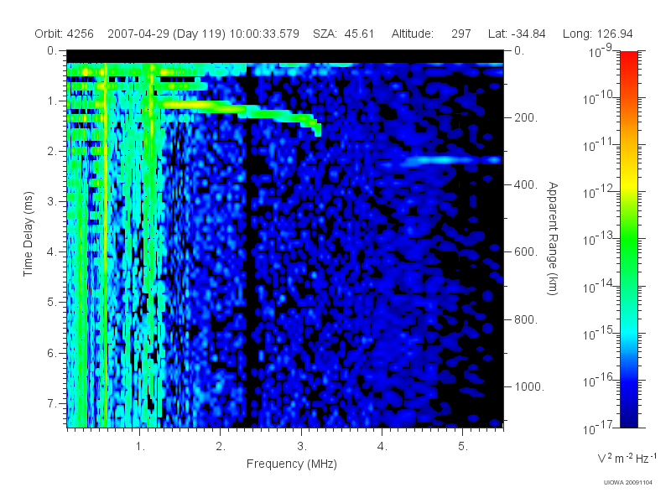Select the date "2007-04-29 (Day 119)" text
The image size is (671, 503).
pyautogui.click(x=166, y=34)
